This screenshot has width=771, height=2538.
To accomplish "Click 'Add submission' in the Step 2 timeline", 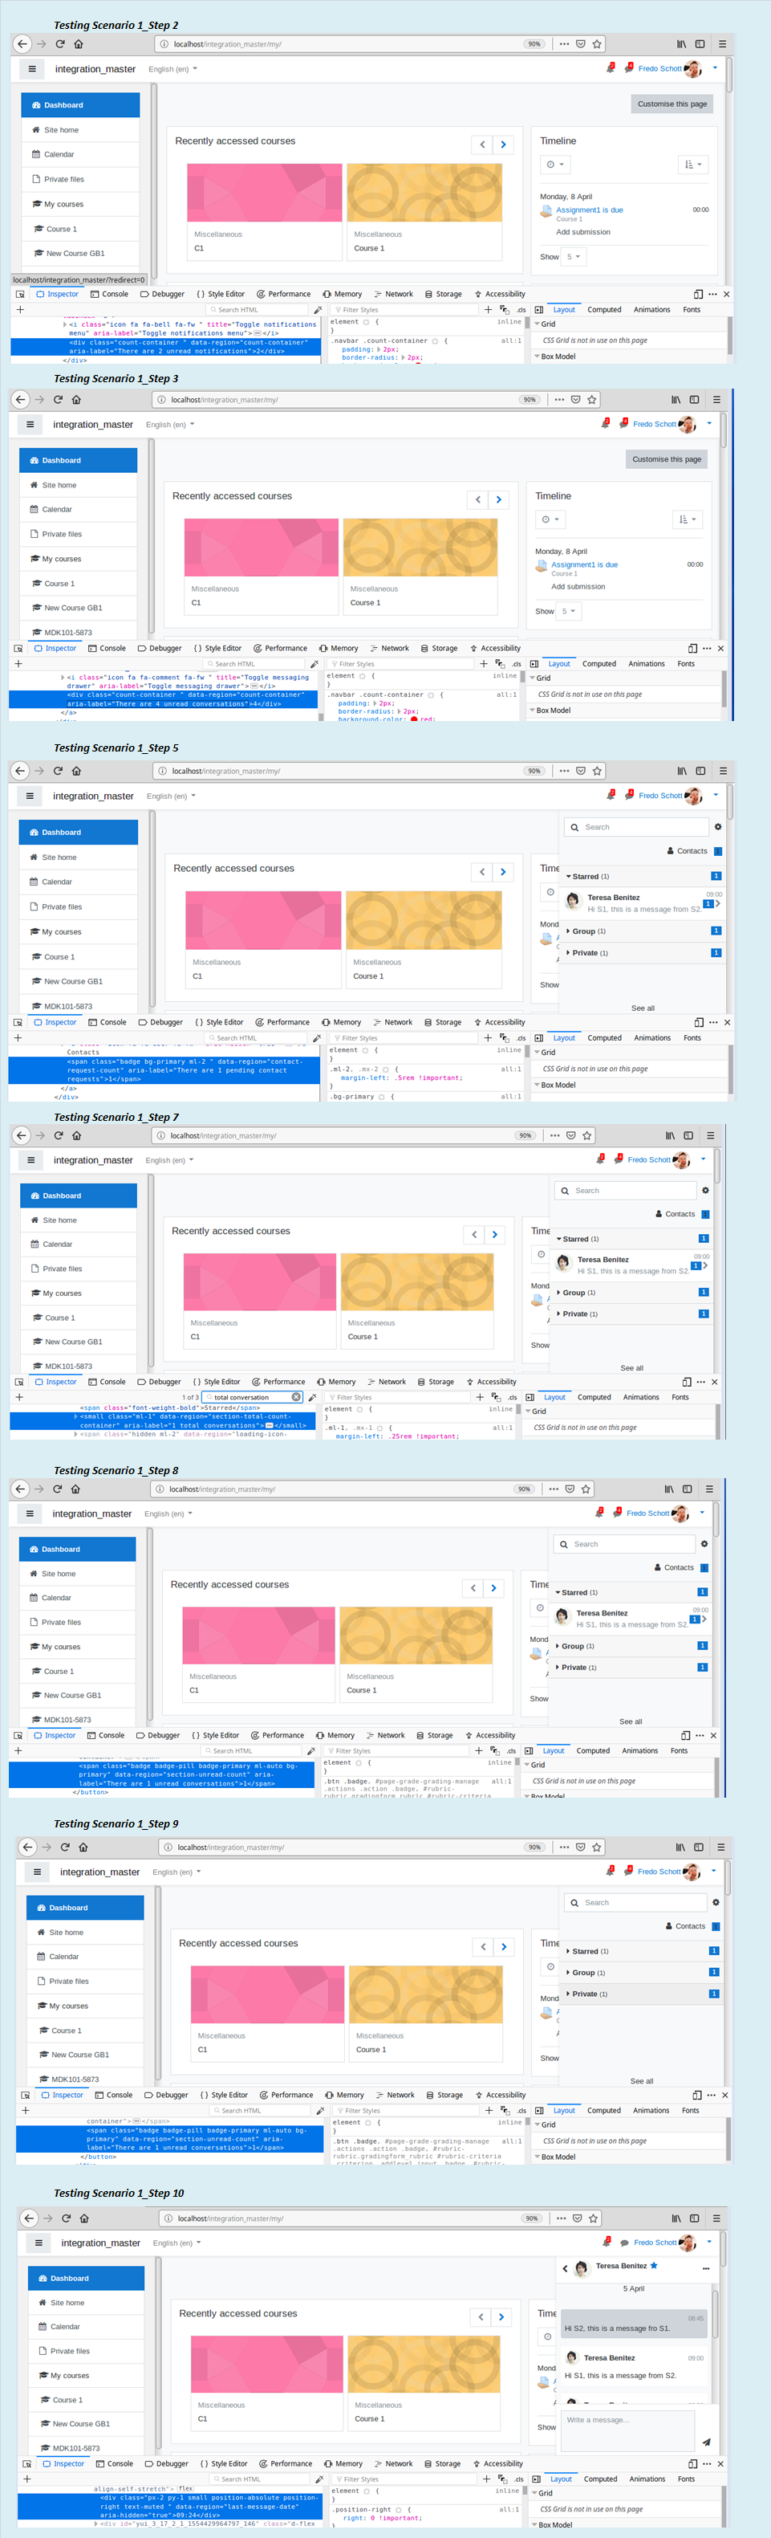I will tap(583, 231).
